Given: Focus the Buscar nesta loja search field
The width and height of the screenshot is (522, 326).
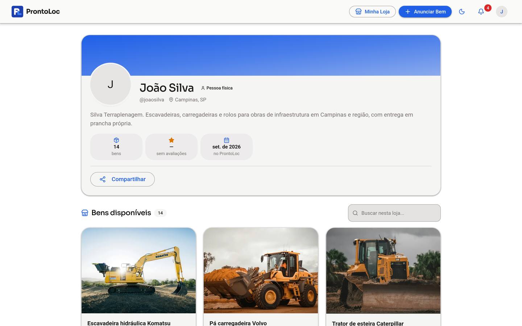Looking at the screenshot, I should click(394, 213).
